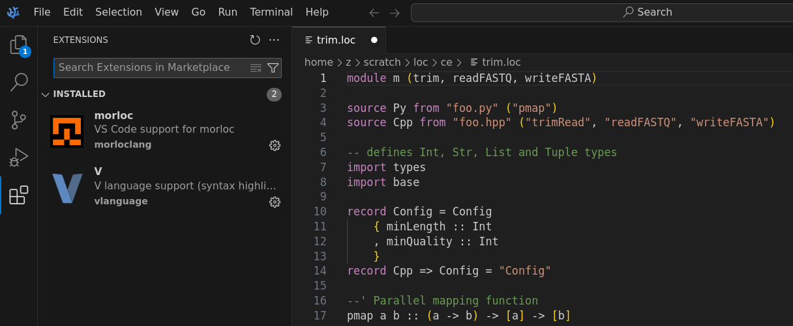Screen dimensions: 793x326
Task: Click line number 10 in the gutter
Action: [320, 211]
